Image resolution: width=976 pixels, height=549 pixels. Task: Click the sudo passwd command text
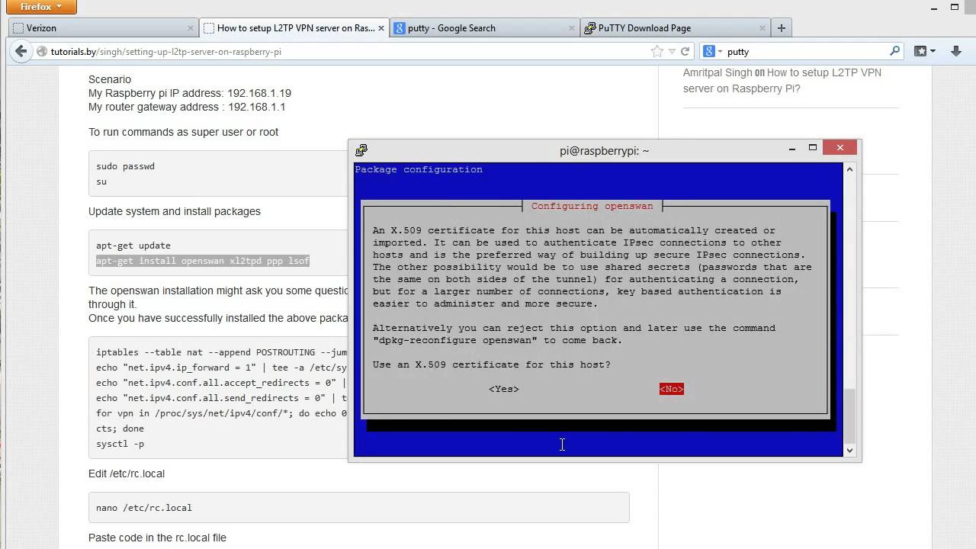[125, 166]
